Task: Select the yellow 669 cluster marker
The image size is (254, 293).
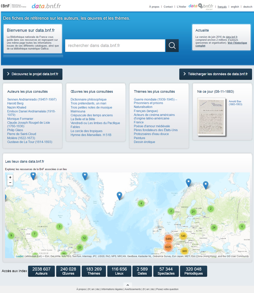Action: (184, 251)
